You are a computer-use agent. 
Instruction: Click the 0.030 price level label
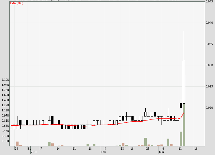(209, 65)
